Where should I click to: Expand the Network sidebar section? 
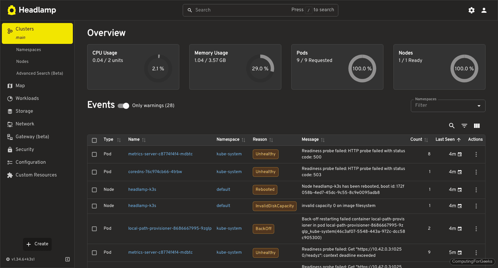coord(37,124)
